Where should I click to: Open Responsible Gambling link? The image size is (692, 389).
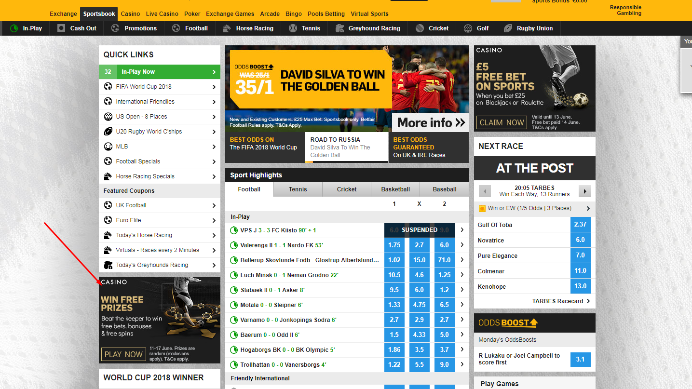tap(625, 10)
